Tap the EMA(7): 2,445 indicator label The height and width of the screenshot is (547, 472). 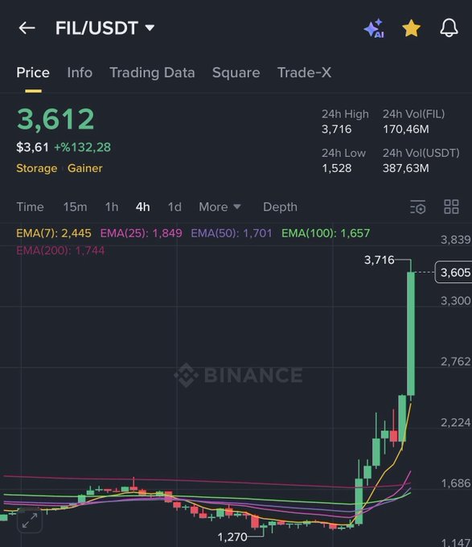tap(54, 233)
